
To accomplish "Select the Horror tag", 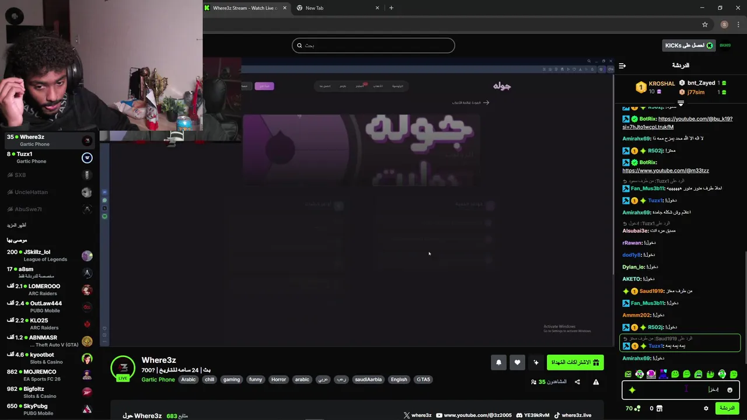I will point(279,380).
